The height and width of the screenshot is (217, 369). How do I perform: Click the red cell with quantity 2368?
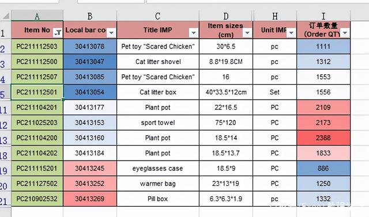323,138
